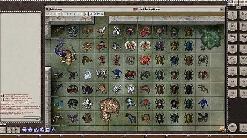Click the clear targets crossed-circle icon
247x138 pixels.
[95, 14]
